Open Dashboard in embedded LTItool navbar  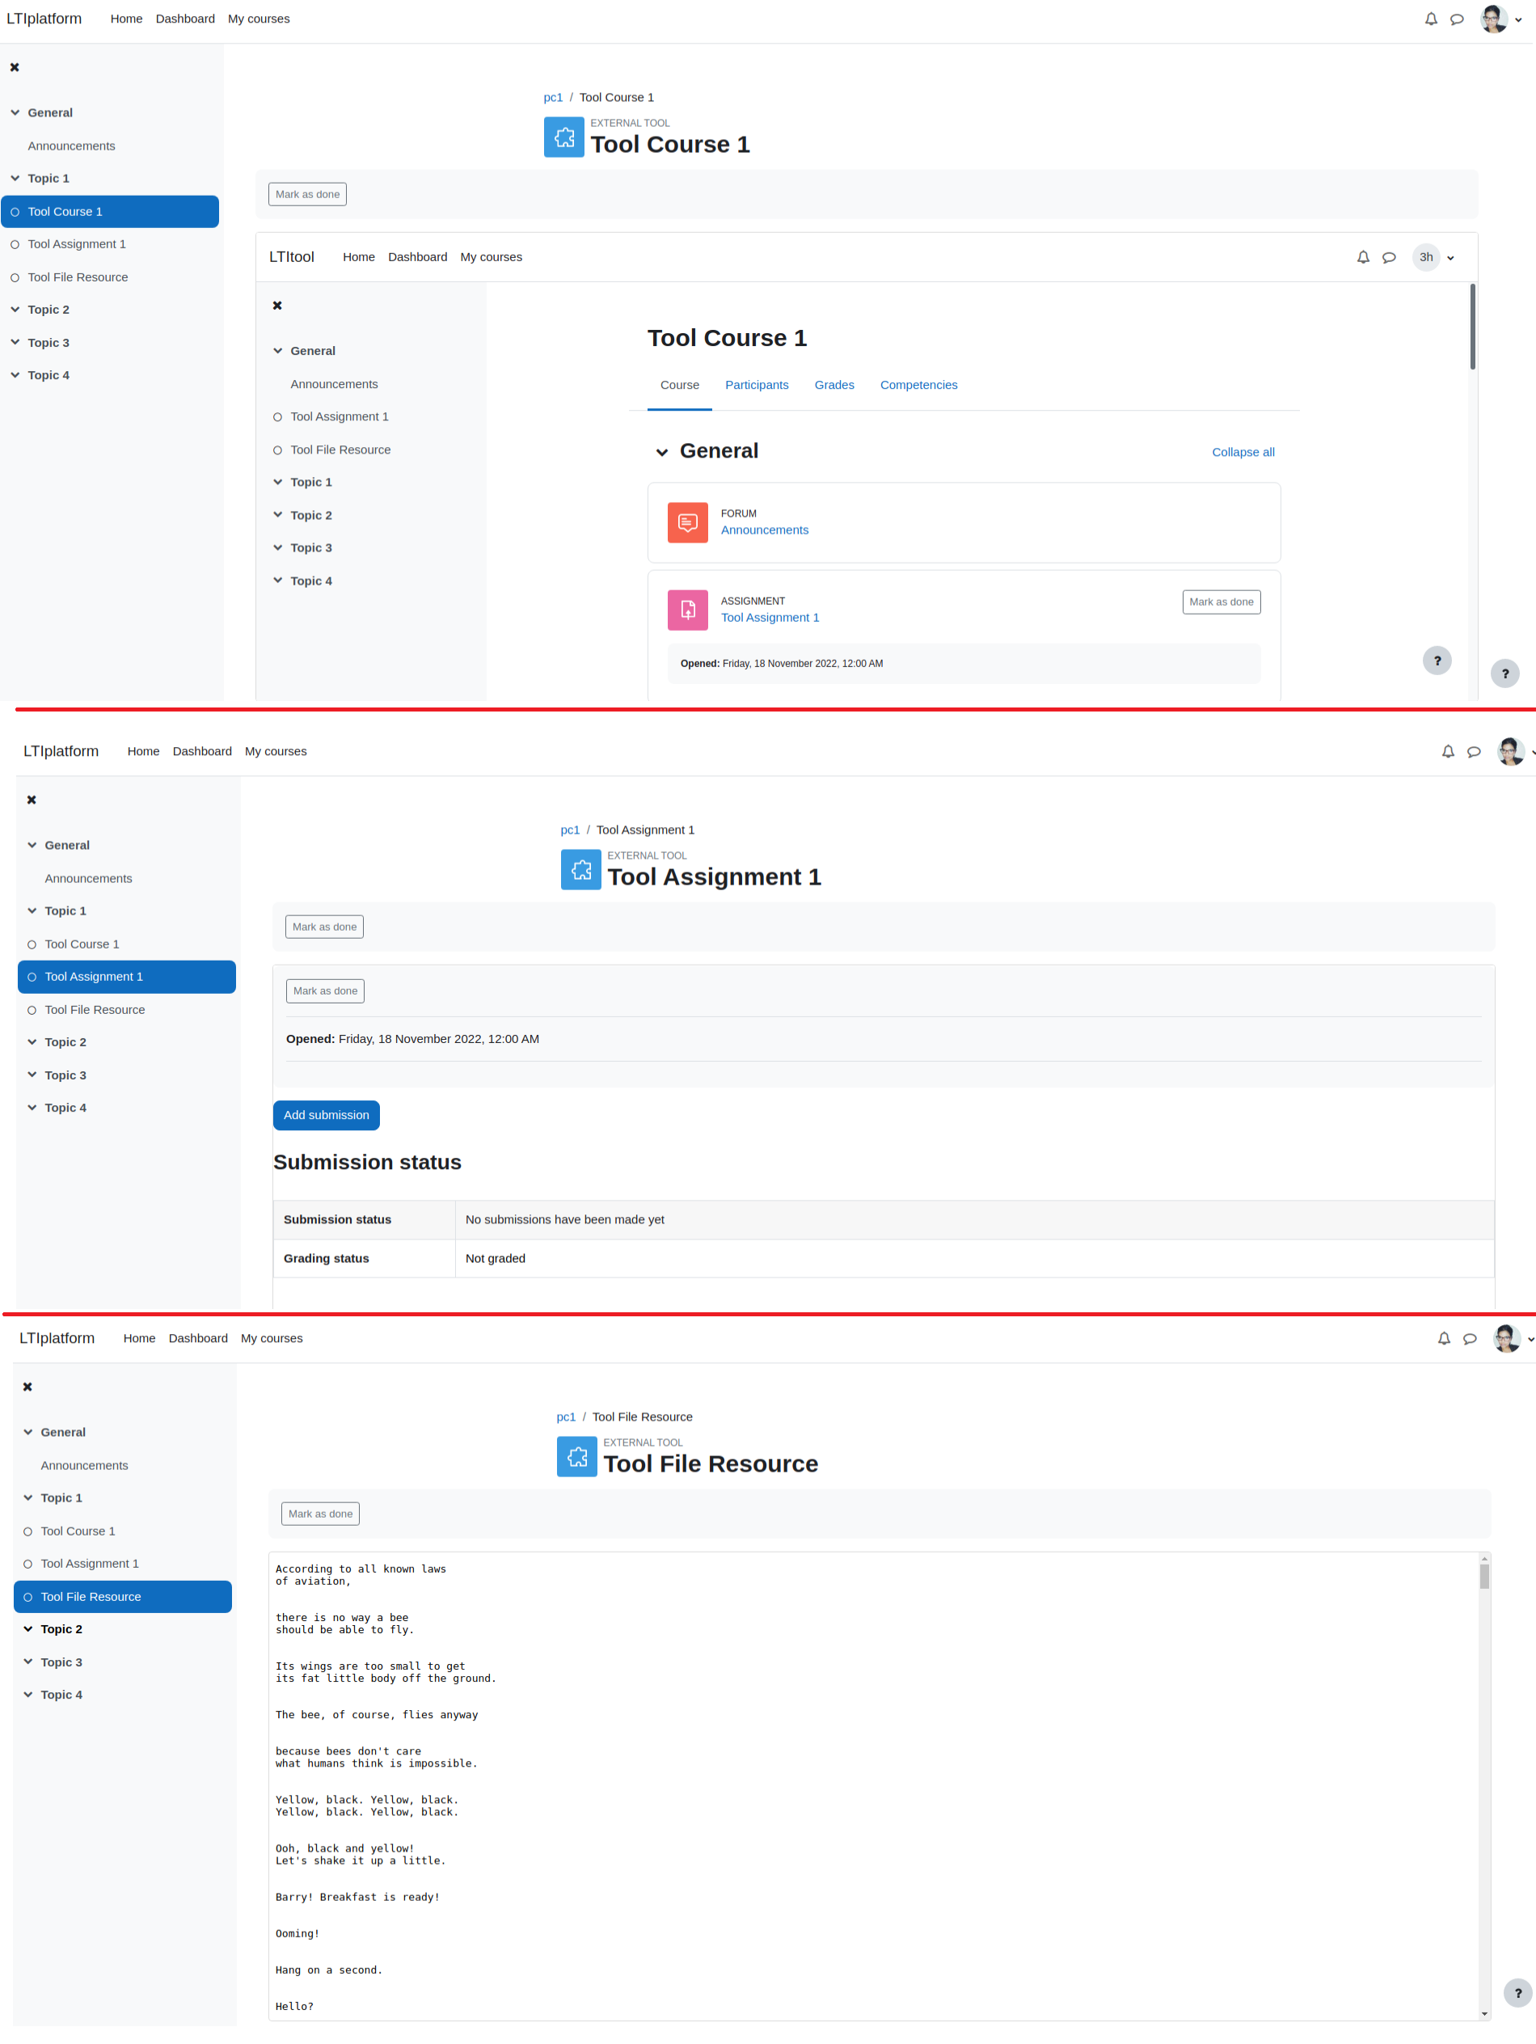pos(418,257)
